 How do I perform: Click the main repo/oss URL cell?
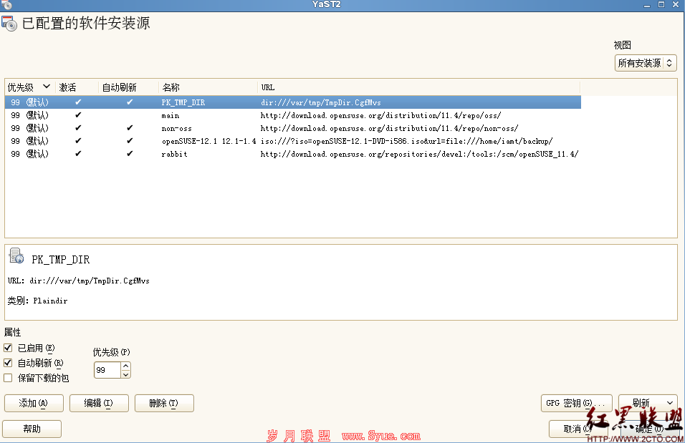pos(380,115)
